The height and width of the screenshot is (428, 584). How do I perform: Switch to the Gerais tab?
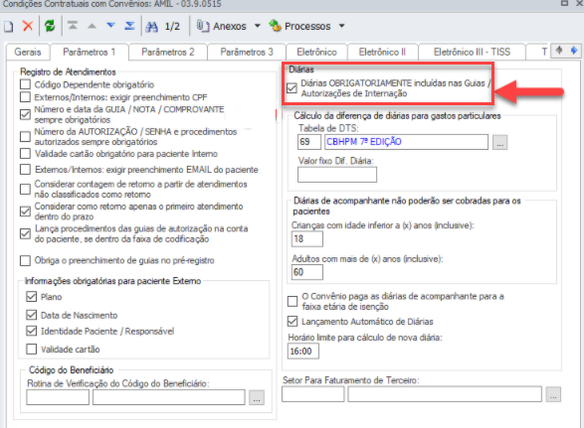pos(28,52)
